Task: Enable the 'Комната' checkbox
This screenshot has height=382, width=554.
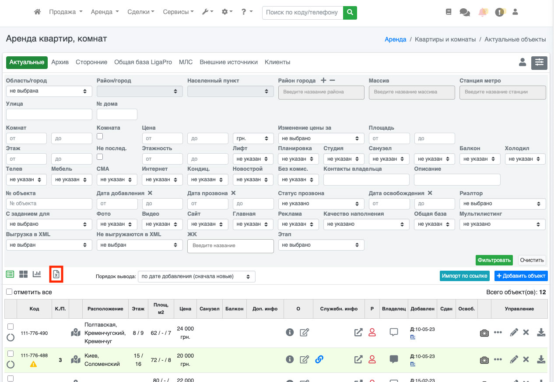Action: pos(100,137)
